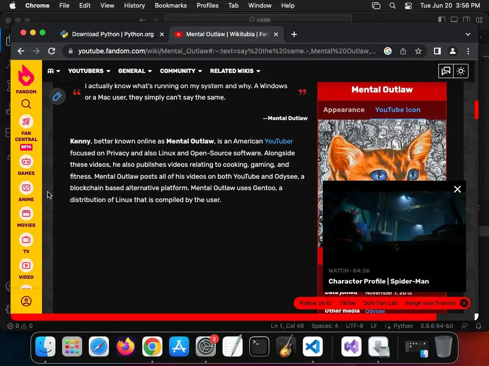Click 'Ln 1, Col 48' in VS Code status bar
Image resolution: width=489 pixels, height=366 pixels.
[287, 326]
